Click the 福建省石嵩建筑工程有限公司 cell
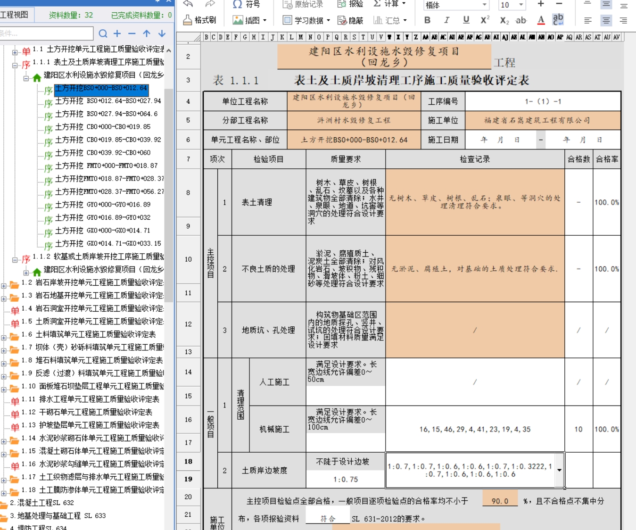636x530 pixels. tap(543, 120)
